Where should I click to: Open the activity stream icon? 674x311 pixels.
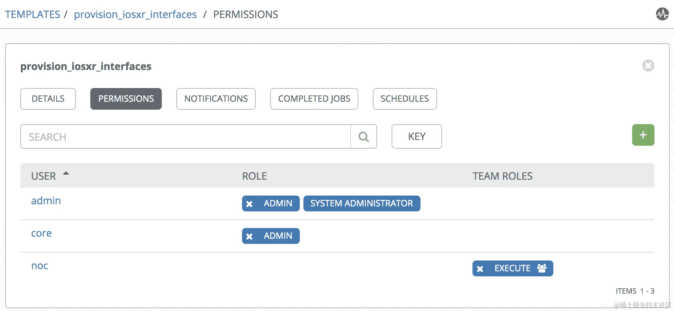point(662,14)
